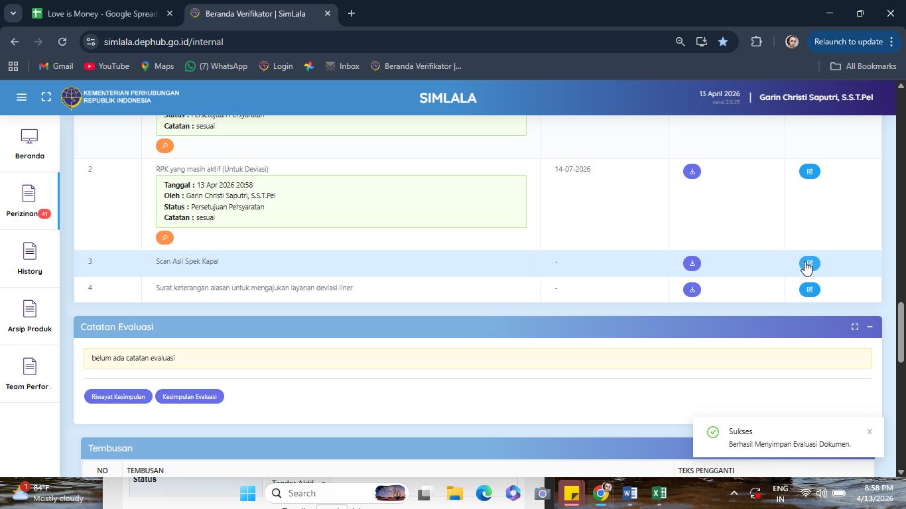This screenshot has height=509, width=906.
Task: Click the Riwayat Kesimpulan button
Action: [x=118, y=396]
